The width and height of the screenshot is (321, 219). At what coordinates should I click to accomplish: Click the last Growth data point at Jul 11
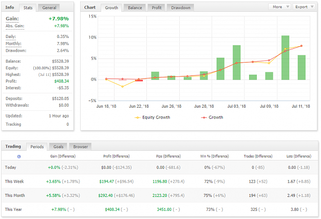click(301, 46)
